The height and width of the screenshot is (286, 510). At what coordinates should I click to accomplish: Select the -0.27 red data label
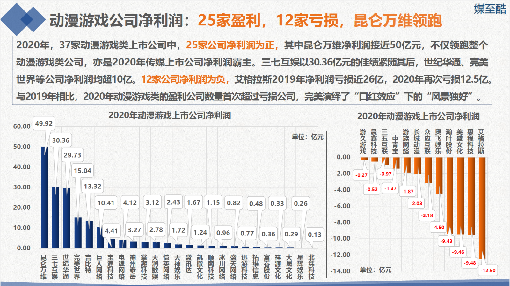click(361, 175)
